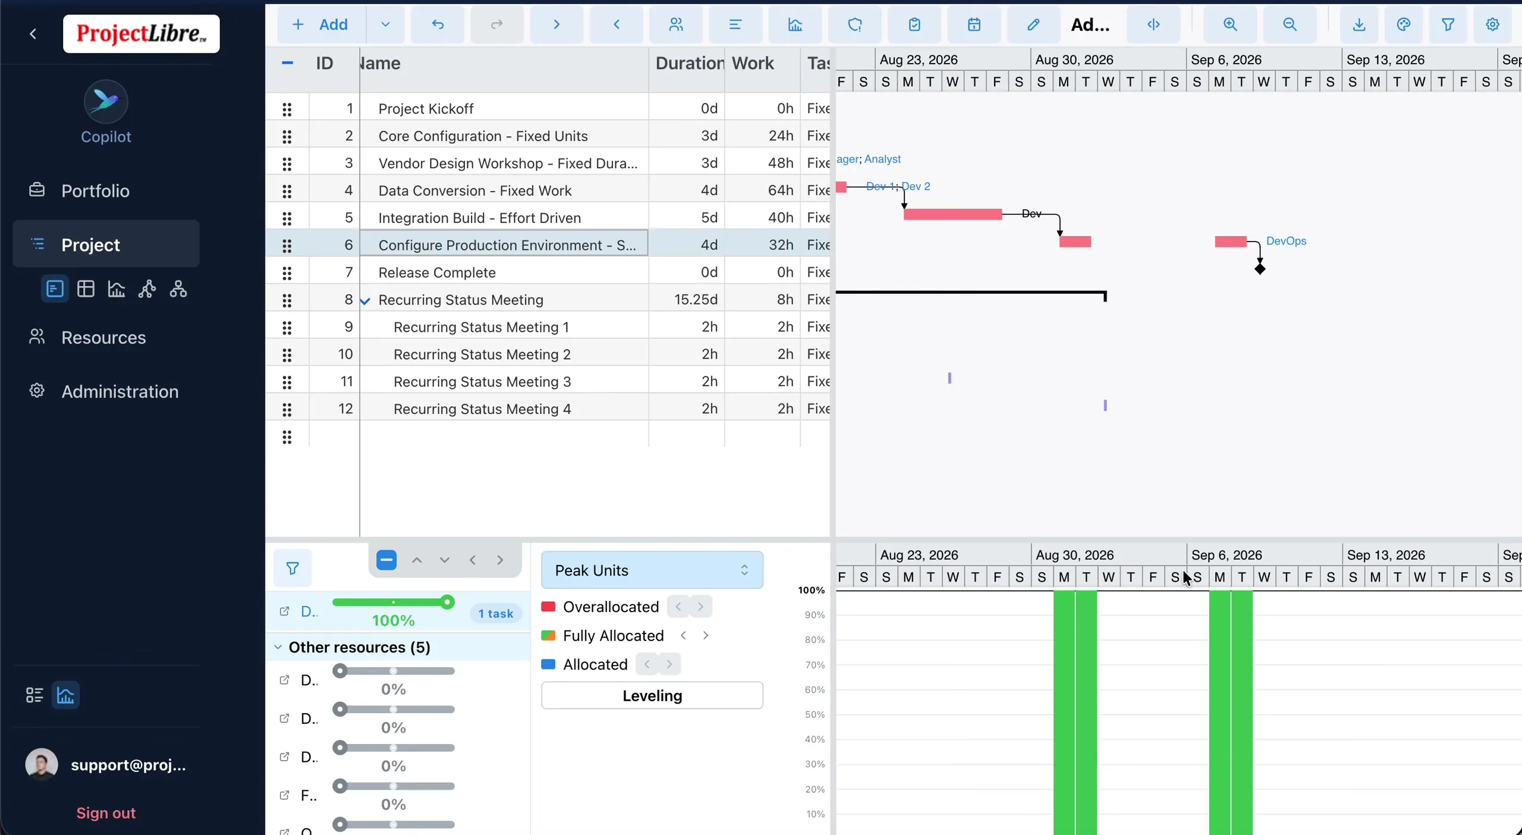Click the Sign out link
This screenshot has height=835, width=1522.
[106, 813]
